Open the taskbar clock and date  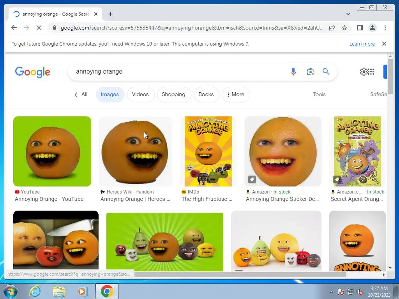379,292
